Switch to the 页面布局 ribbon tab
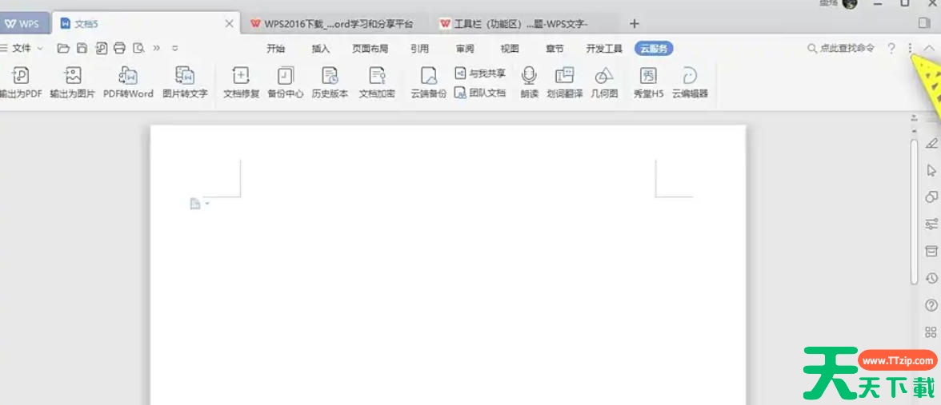The height and width of the screenshot is (405, 941). (x=370, y=50)
